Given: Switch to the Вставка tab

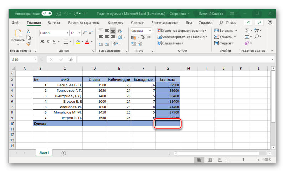Looking at the screenshot, I should pos(54,22).
